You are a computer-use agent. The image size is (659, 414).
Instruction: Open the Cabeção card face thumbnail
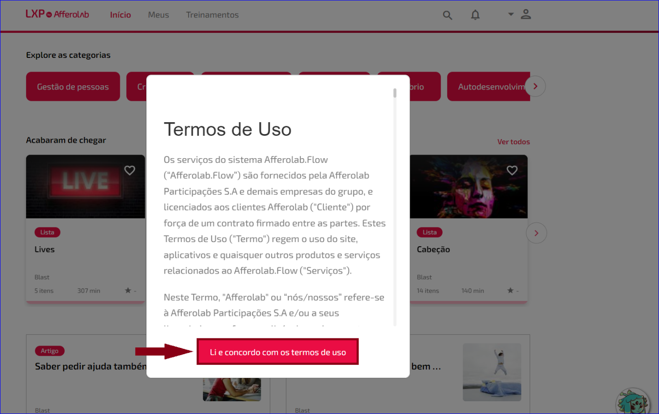(x=469, y=186)
